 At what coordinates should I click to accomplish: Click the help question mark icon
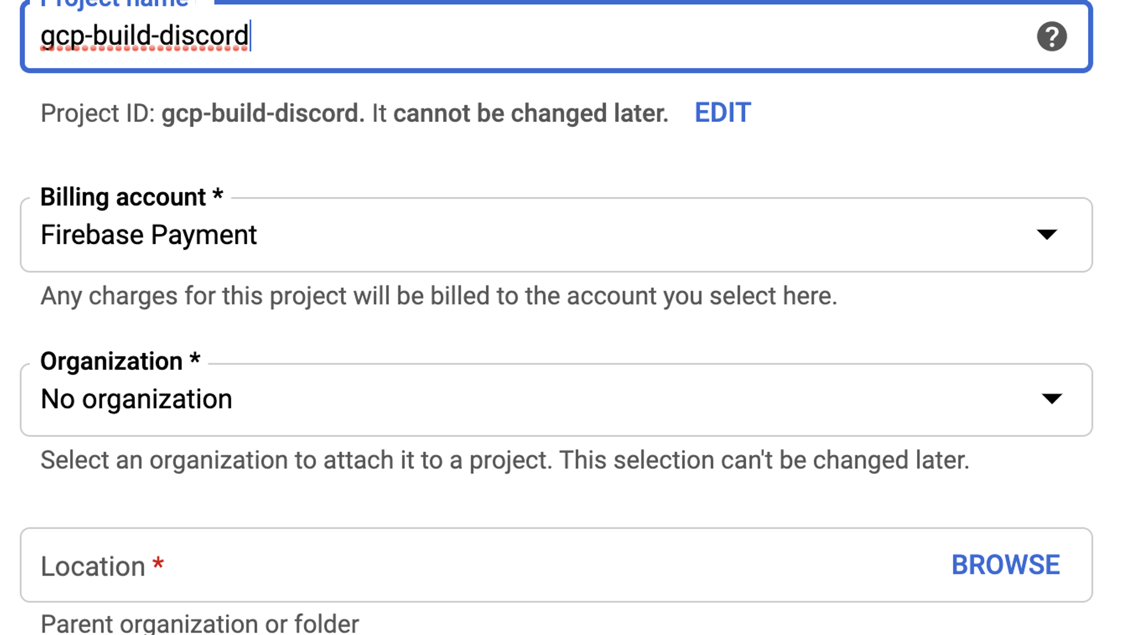pos(1051,36)
